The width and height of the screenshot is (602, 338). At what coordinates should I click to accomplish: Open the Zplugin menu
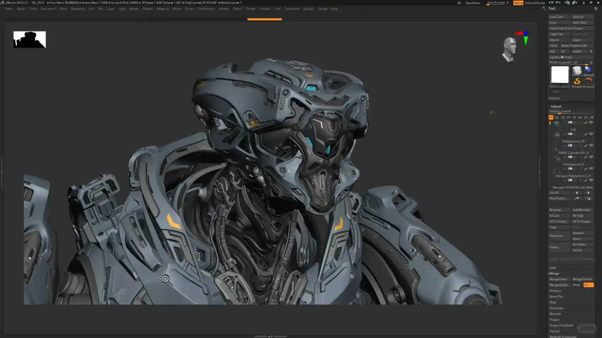point(308,9)
